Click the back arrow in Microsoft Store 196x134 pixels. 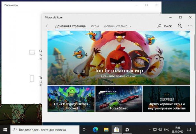48,26
